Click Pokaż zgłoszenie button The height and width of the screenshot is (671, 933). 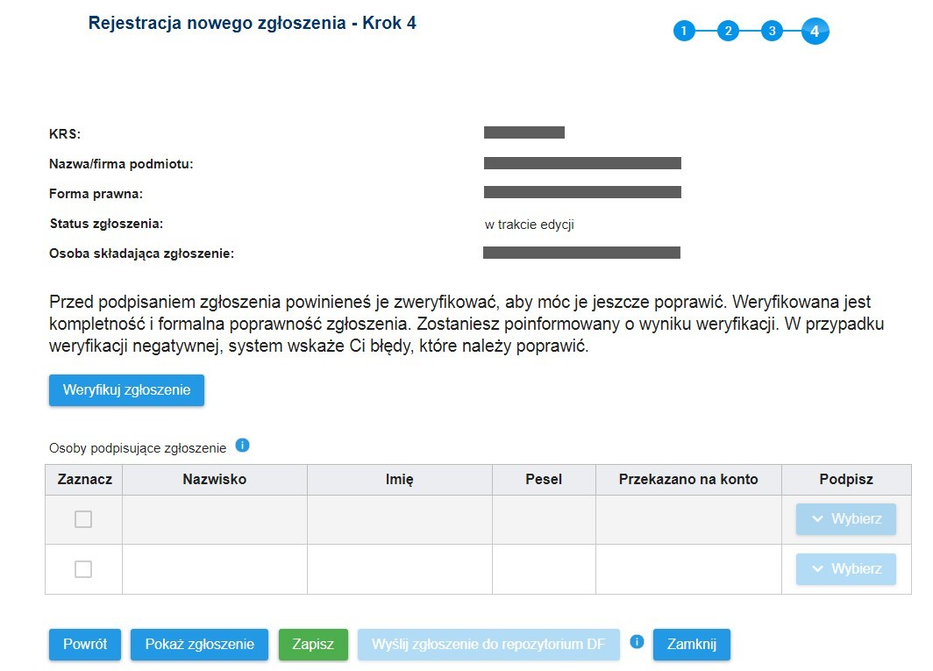click(x=199, y=645)
